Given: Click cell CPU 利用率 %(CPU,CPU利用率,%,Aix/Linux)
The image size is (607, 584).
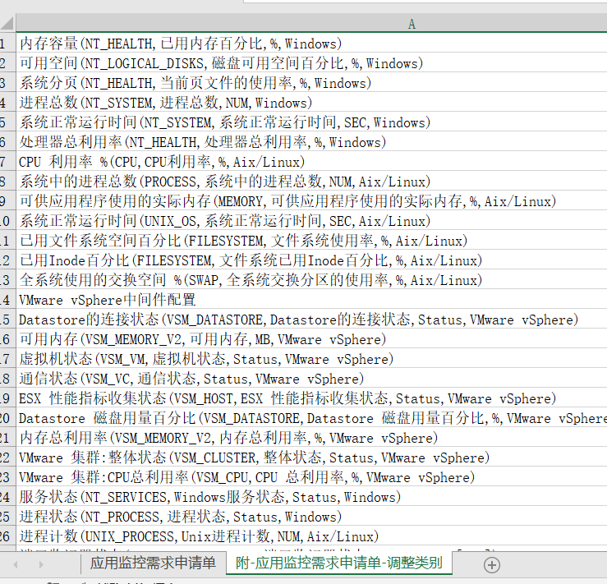Looking at the screenshot, I should point(311,161).
